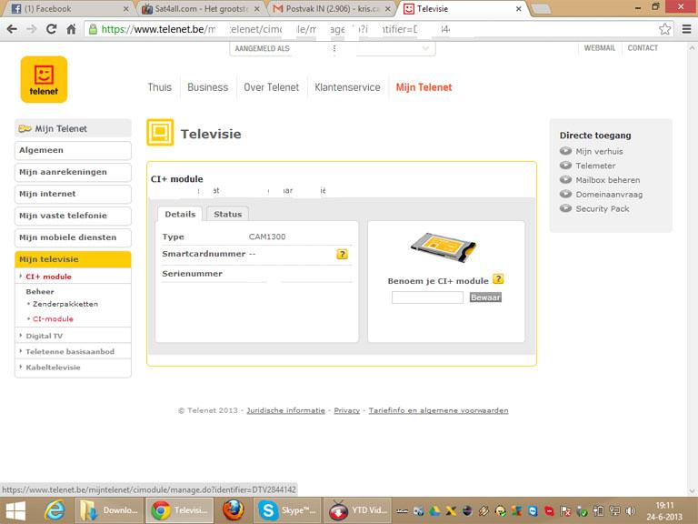The image size is (698, 524).
Task: Click the CI+ module name input field
Action: (x=427, y=297)
